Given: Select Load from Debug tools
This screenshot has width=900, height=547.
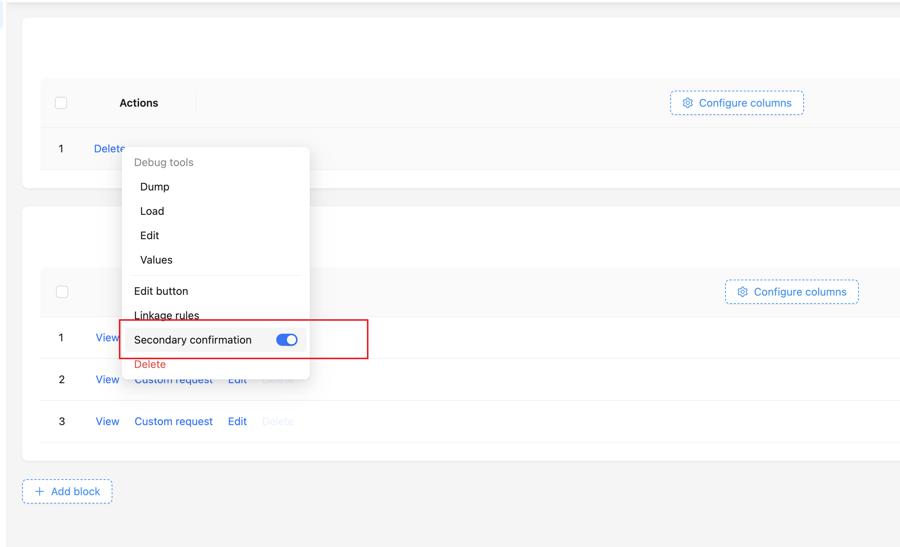Looking at the screenshot, I should point(152,211).
